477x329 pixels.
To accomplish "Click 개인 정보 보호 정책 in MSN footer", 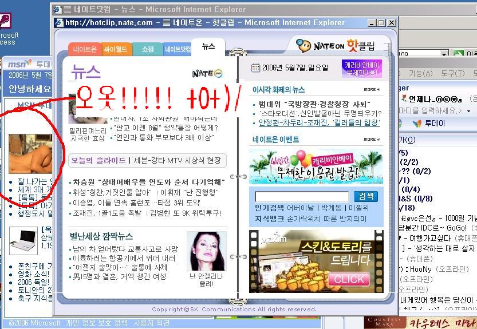I will tap(96, 323).
